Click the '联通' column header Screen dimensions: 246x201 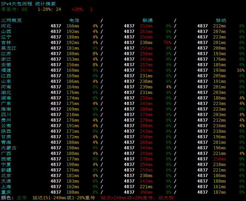coord(148,20)
